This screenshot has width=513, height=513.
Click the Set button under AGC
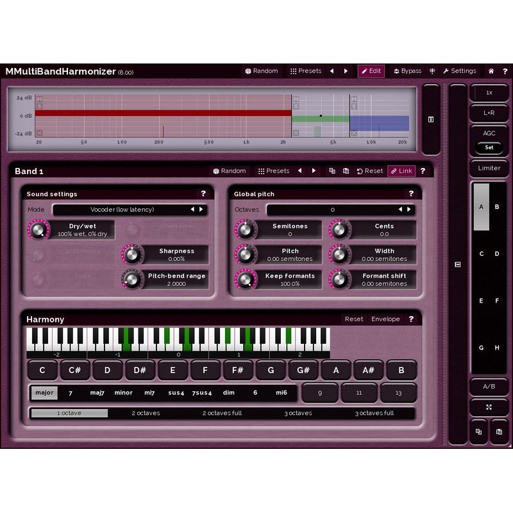[489, 147]
